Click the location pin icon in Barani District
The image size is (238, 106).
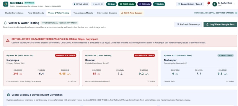[179, 4]
